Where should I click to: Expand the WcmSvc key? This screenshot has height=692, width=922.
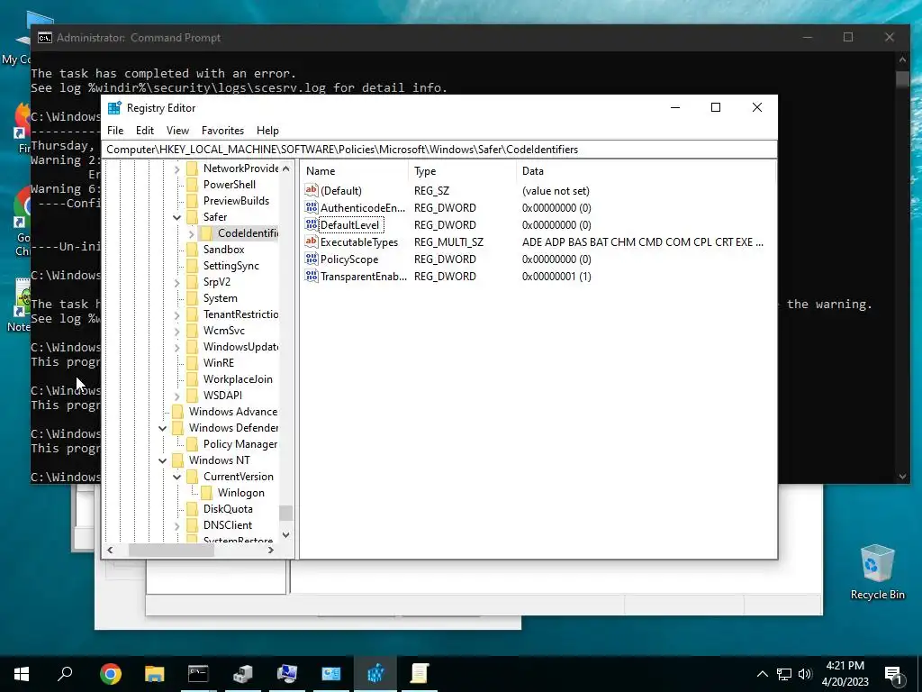pyautogui.click(x=177, y=332)
